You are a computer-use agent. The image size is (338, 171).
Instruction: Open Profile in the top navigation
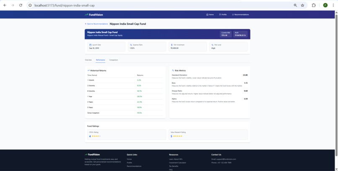[x=223, y=15]
